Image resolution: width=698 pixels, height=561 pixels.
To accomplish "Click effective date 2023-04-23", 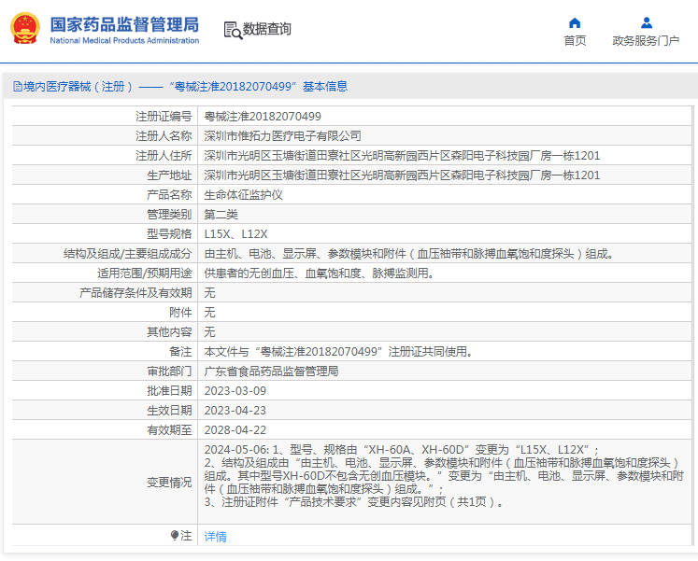I will [235, 411].
